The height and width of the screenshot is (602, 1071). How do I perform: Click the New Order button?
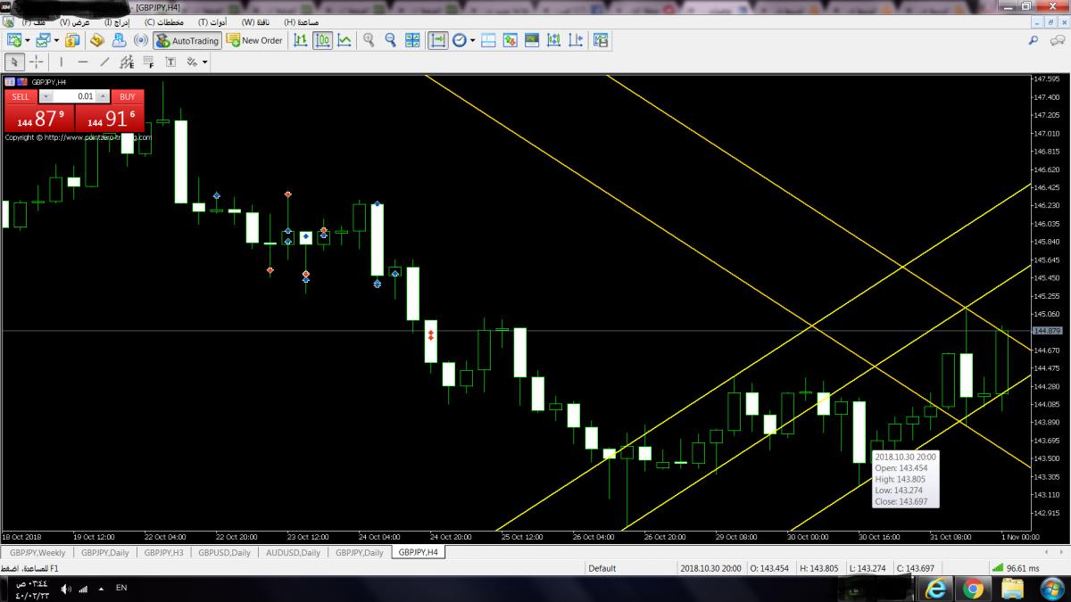click(x=254, y=40)
